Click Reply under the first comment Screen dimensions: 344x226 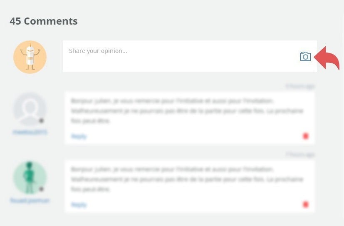[79, 136]
